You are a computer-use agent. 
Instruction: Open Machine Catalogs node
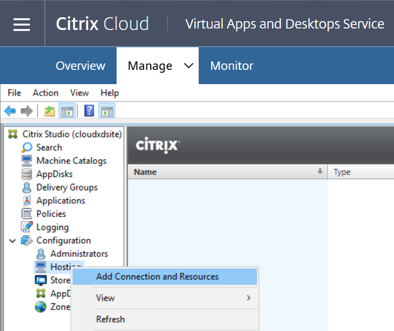point(71,161)
